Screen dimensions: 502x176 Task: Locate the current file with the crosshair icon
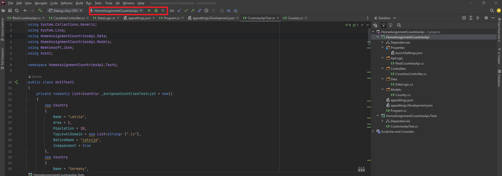pos(464,18)
